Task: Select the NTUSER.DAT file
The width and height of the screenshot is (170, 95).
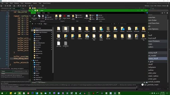Action: [66, 45]
